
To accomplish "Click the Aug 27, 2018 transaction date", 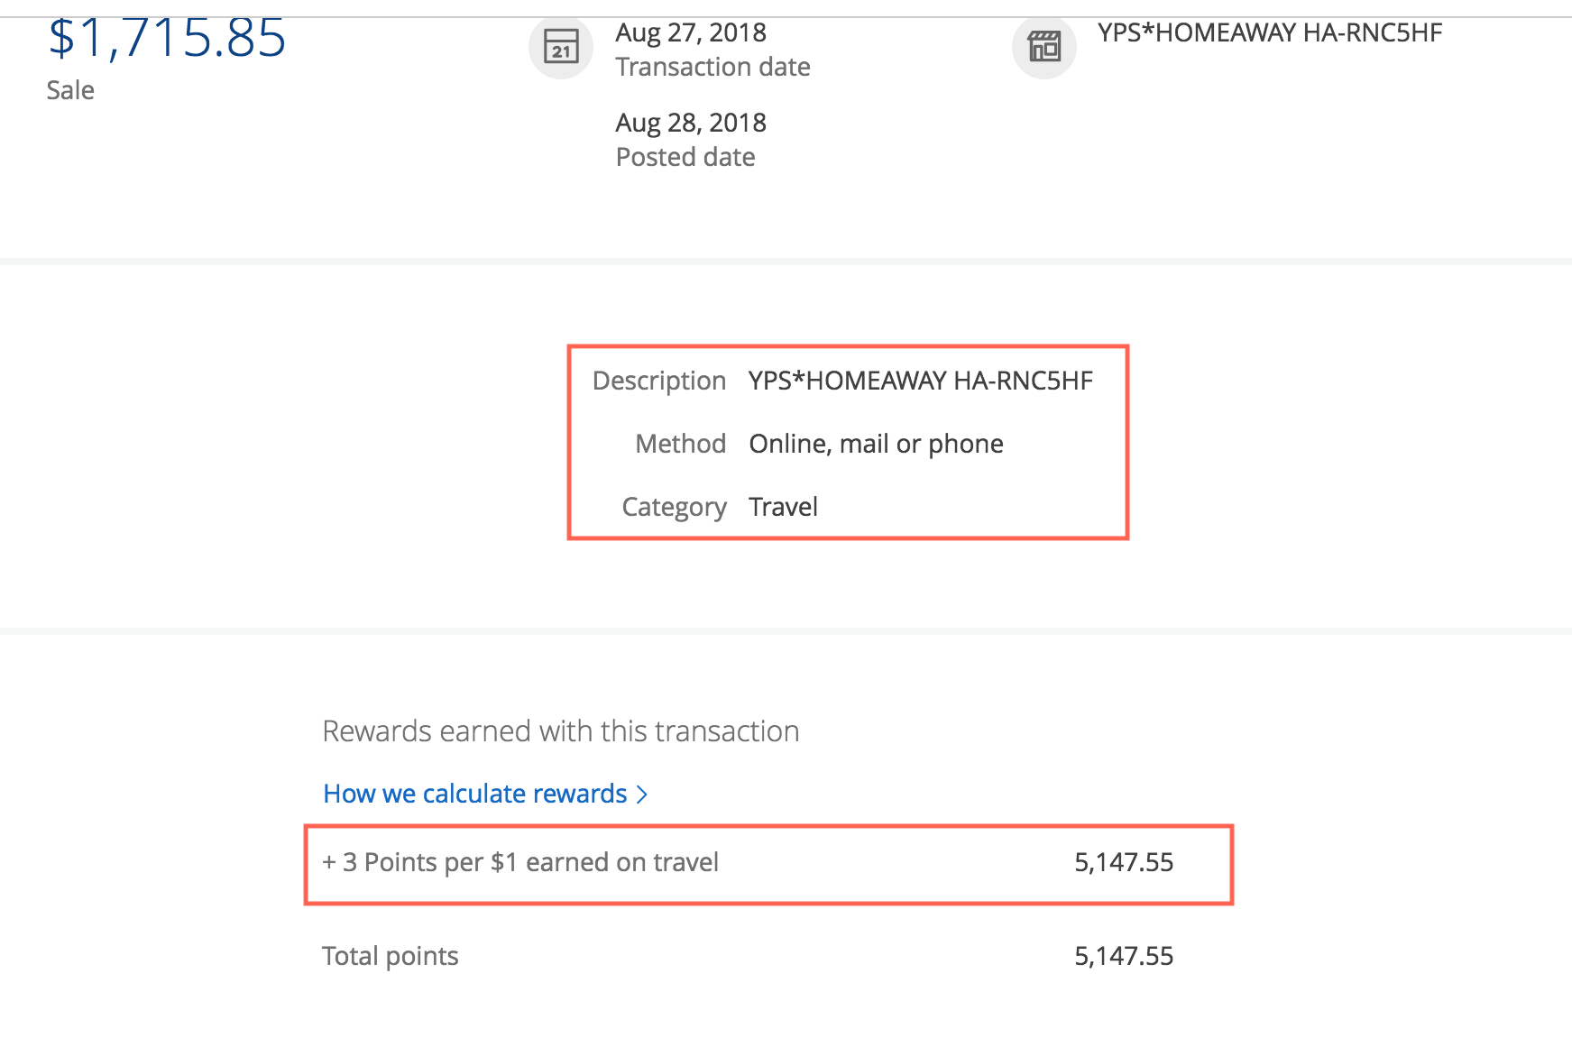I will tap(691, 33).
